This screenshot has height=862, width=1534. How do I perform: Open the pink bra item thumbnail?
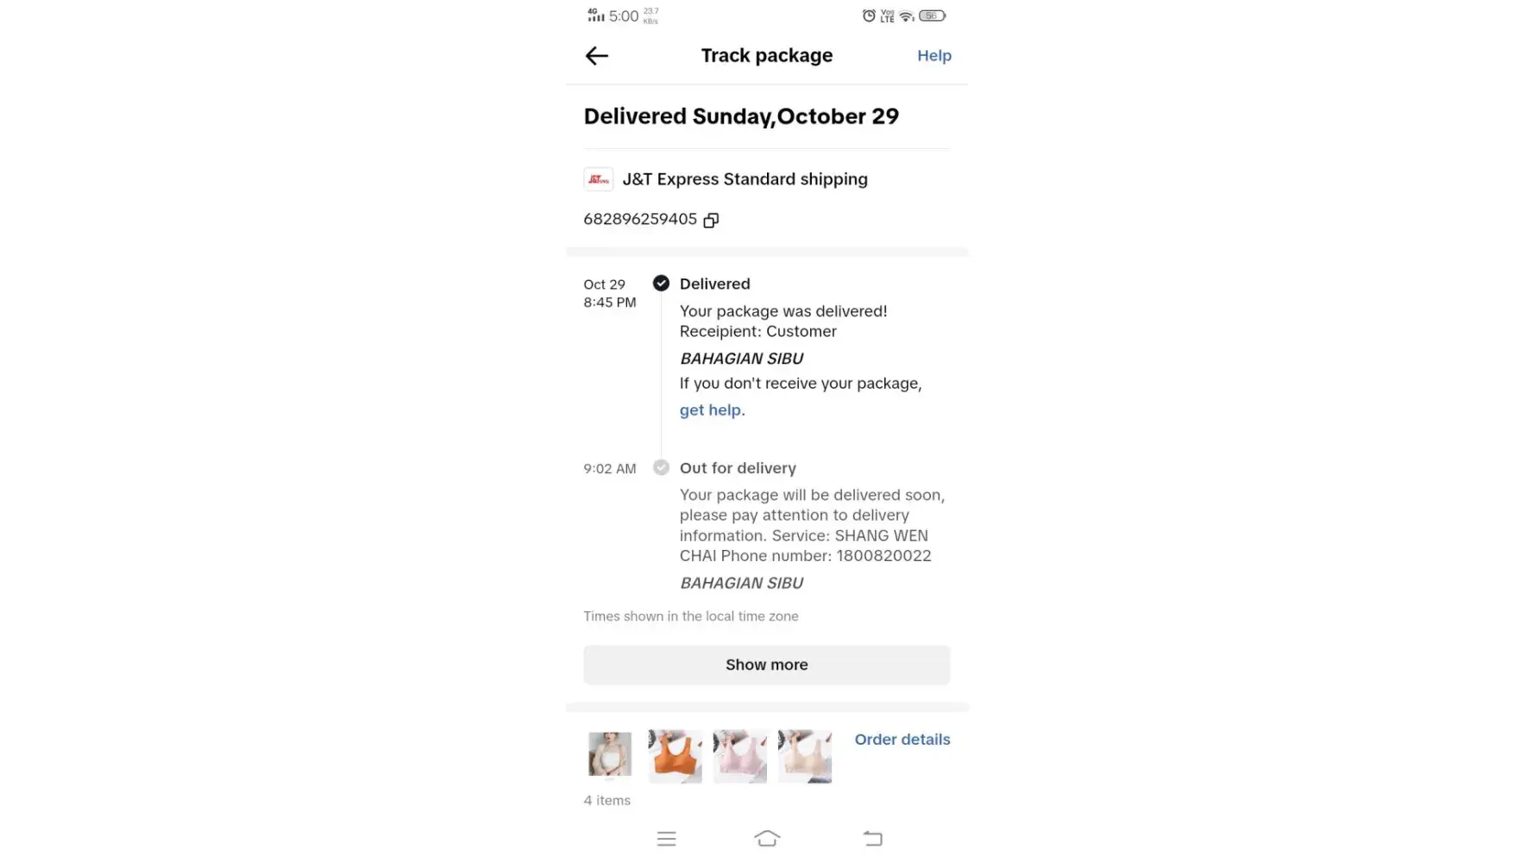click(x=739, y=756)
